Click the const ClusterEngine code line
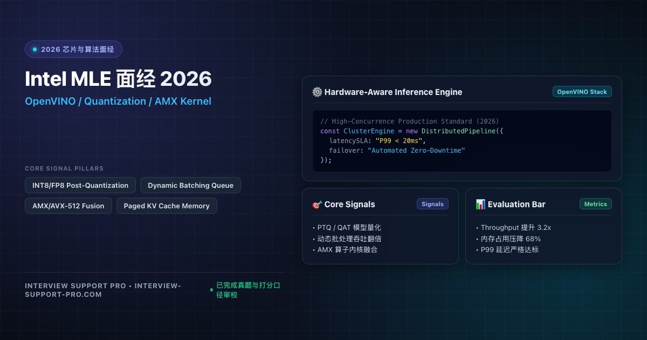 tap(411, 131)
